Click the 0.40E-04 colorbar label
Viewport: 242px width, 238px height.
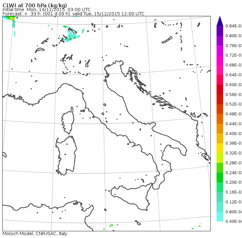[234, 221]
